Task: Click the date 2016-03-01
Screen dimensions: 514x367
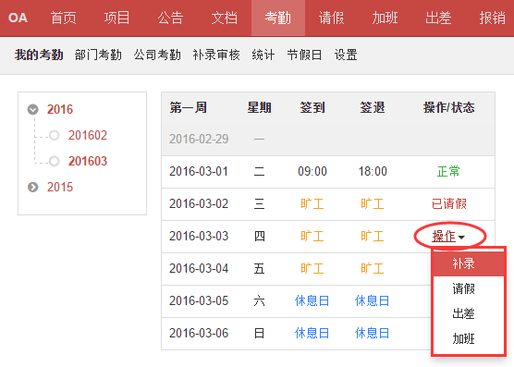Action: pos(199,171)
